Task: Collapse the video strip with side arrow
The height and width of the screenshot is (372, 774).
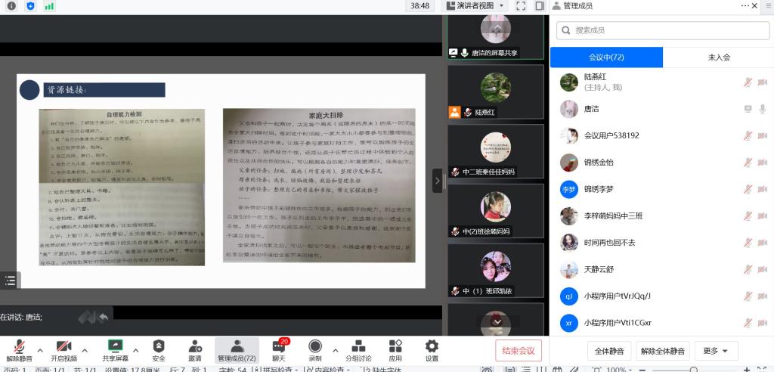Action: tap(437, 181)
